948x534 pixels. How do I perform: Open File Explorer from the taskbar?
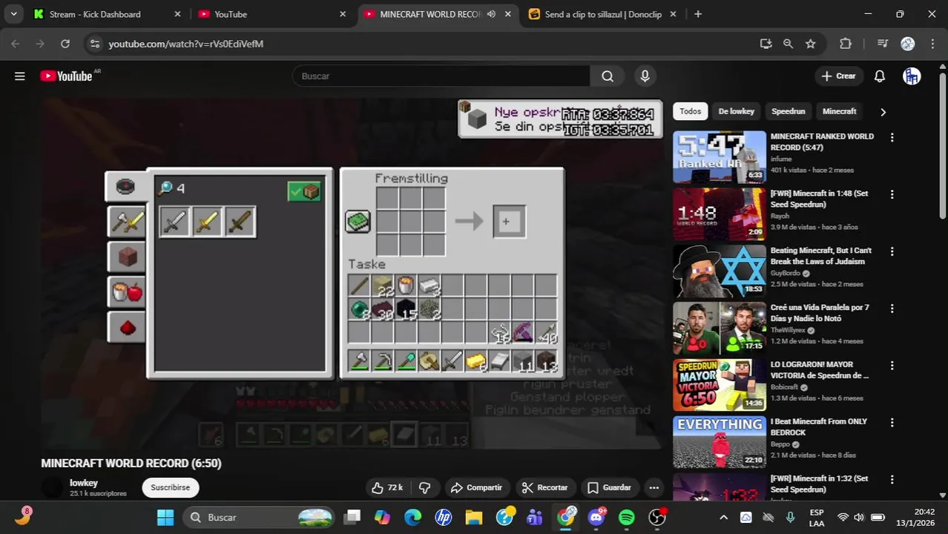475,517
